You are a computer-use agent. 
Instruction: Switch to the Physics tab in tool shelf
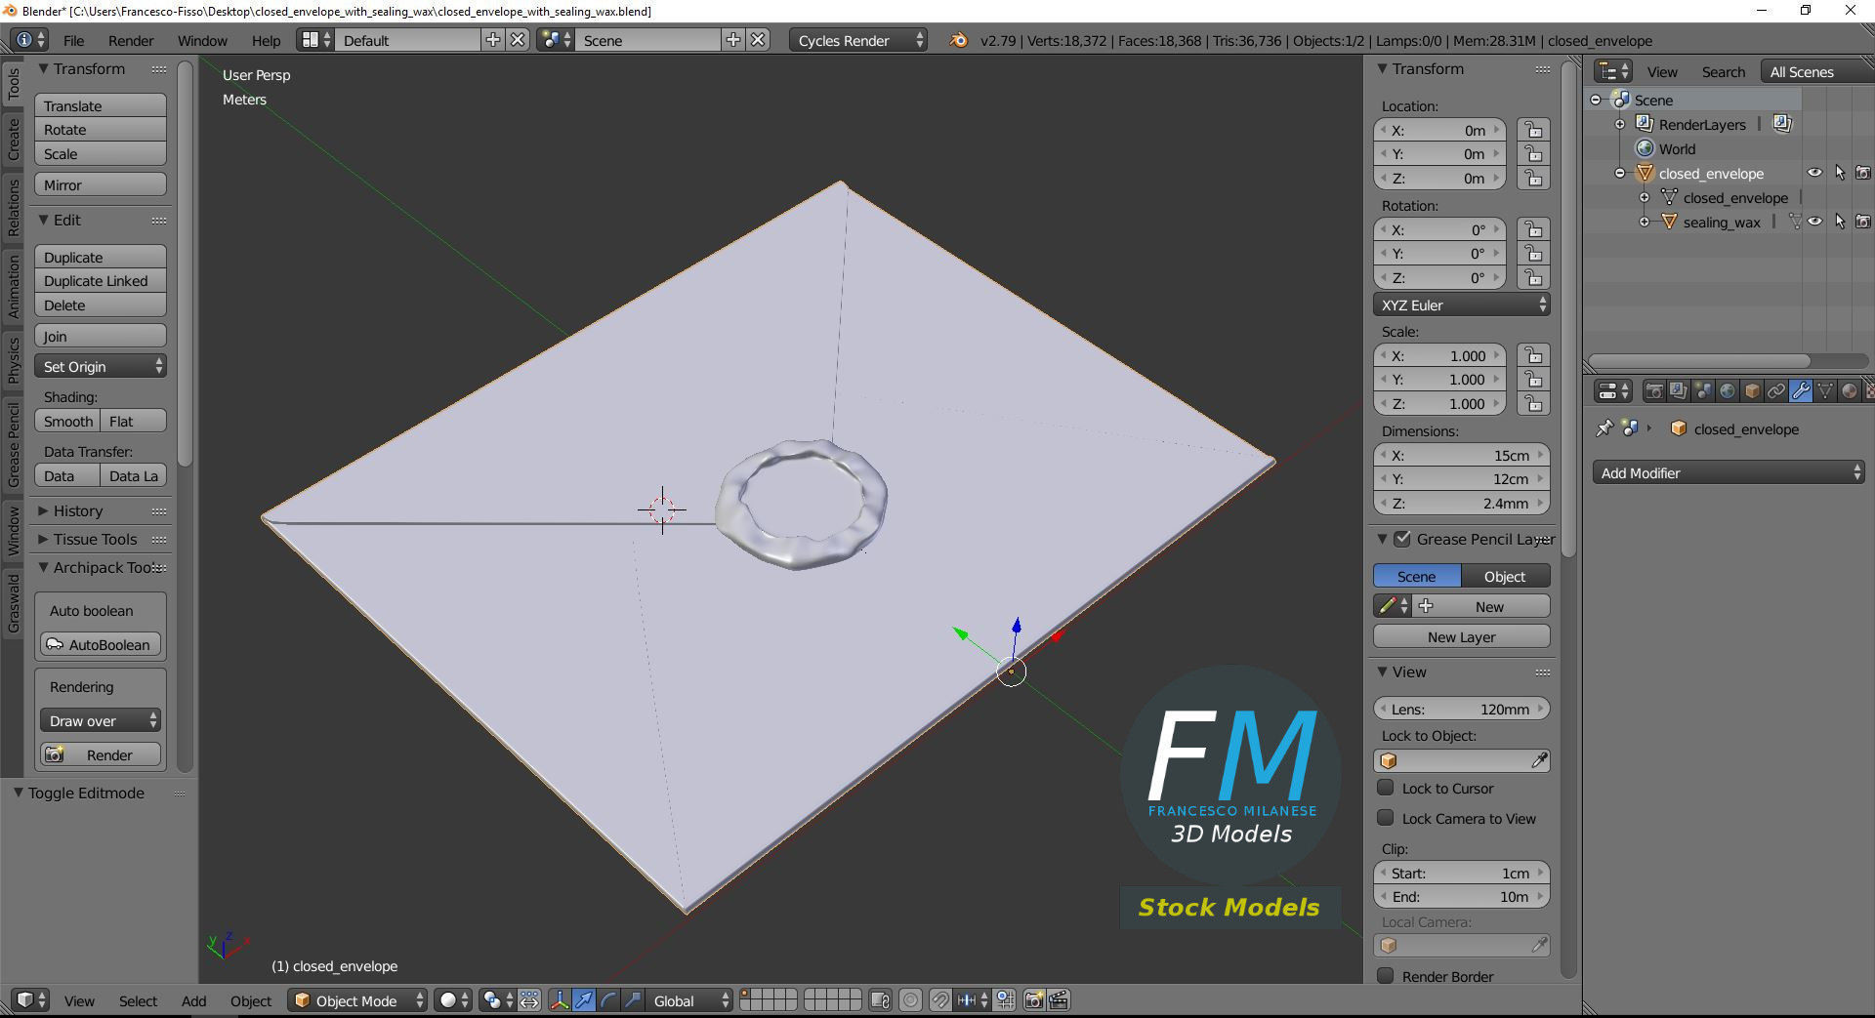tap(14, 359)
